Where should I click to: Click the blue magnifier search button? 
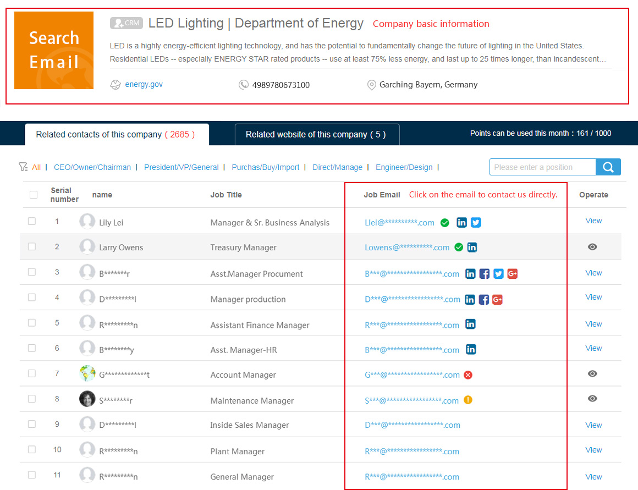pyautogui.click(x=608, y=167)
